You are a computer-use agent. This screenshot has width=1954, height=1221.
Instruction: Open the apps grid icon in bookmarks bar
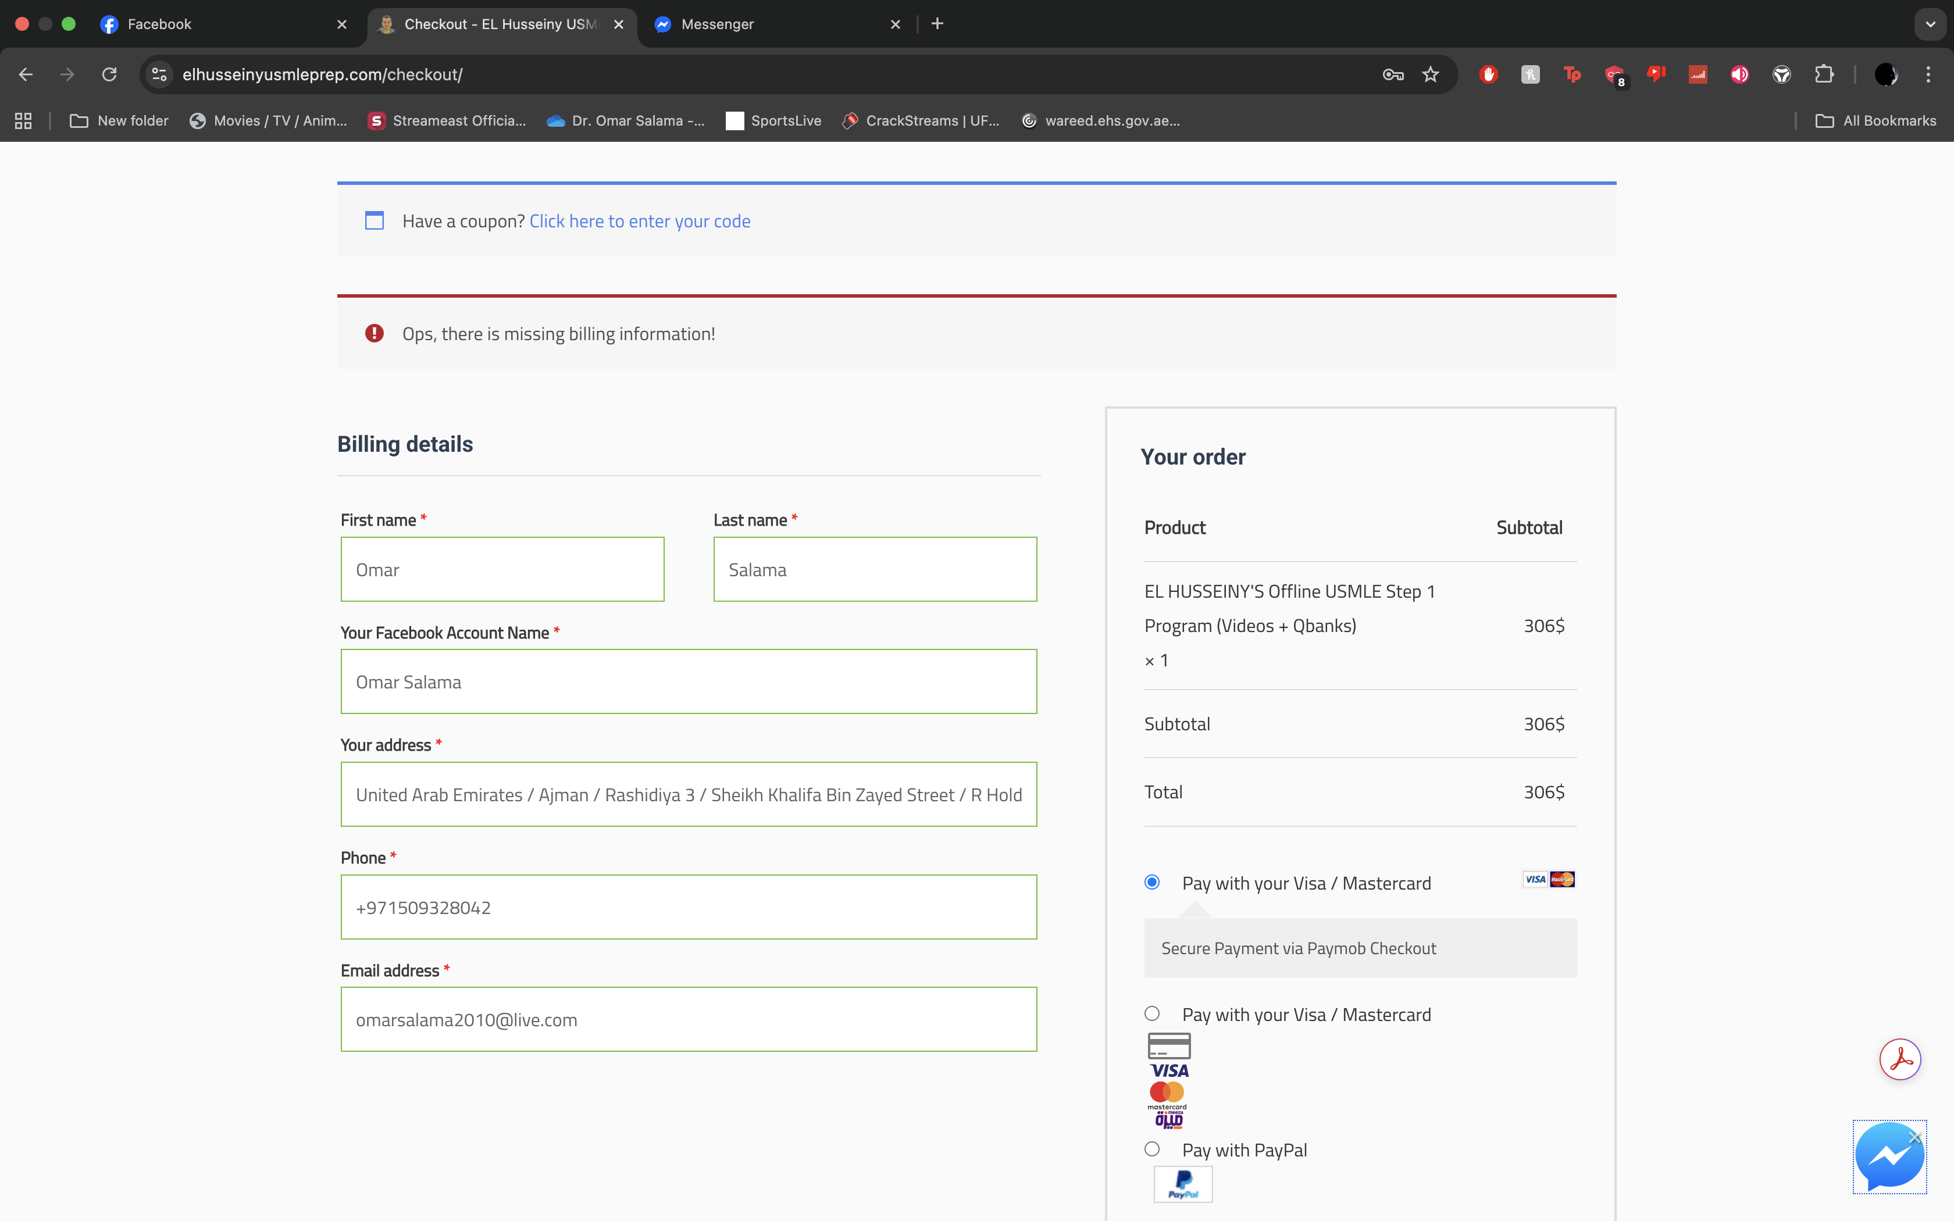point(23,120)
